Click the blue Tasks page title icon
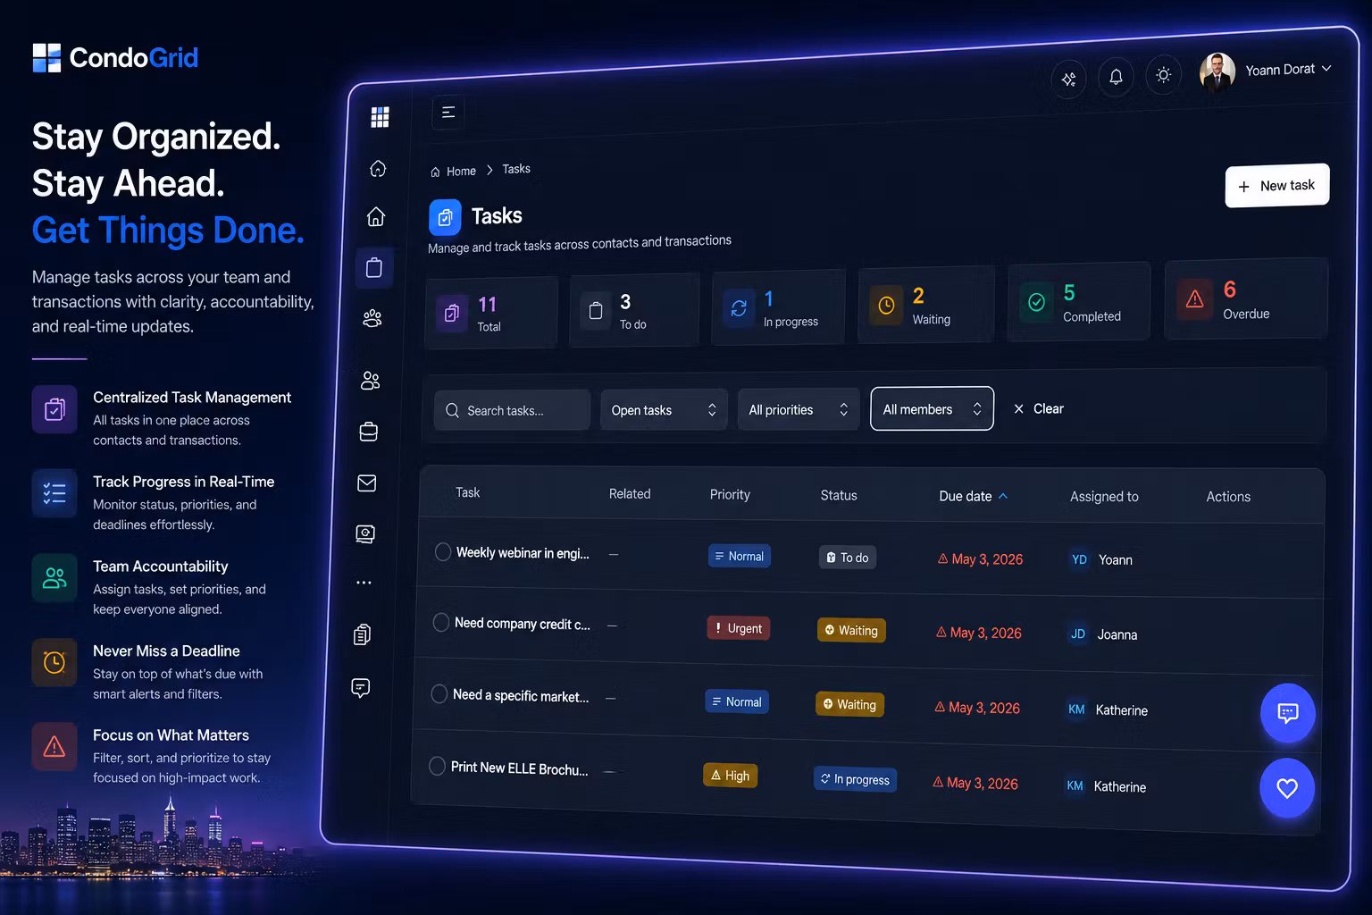The width and height of the screenshot is (1372, 915). (445, 217)
